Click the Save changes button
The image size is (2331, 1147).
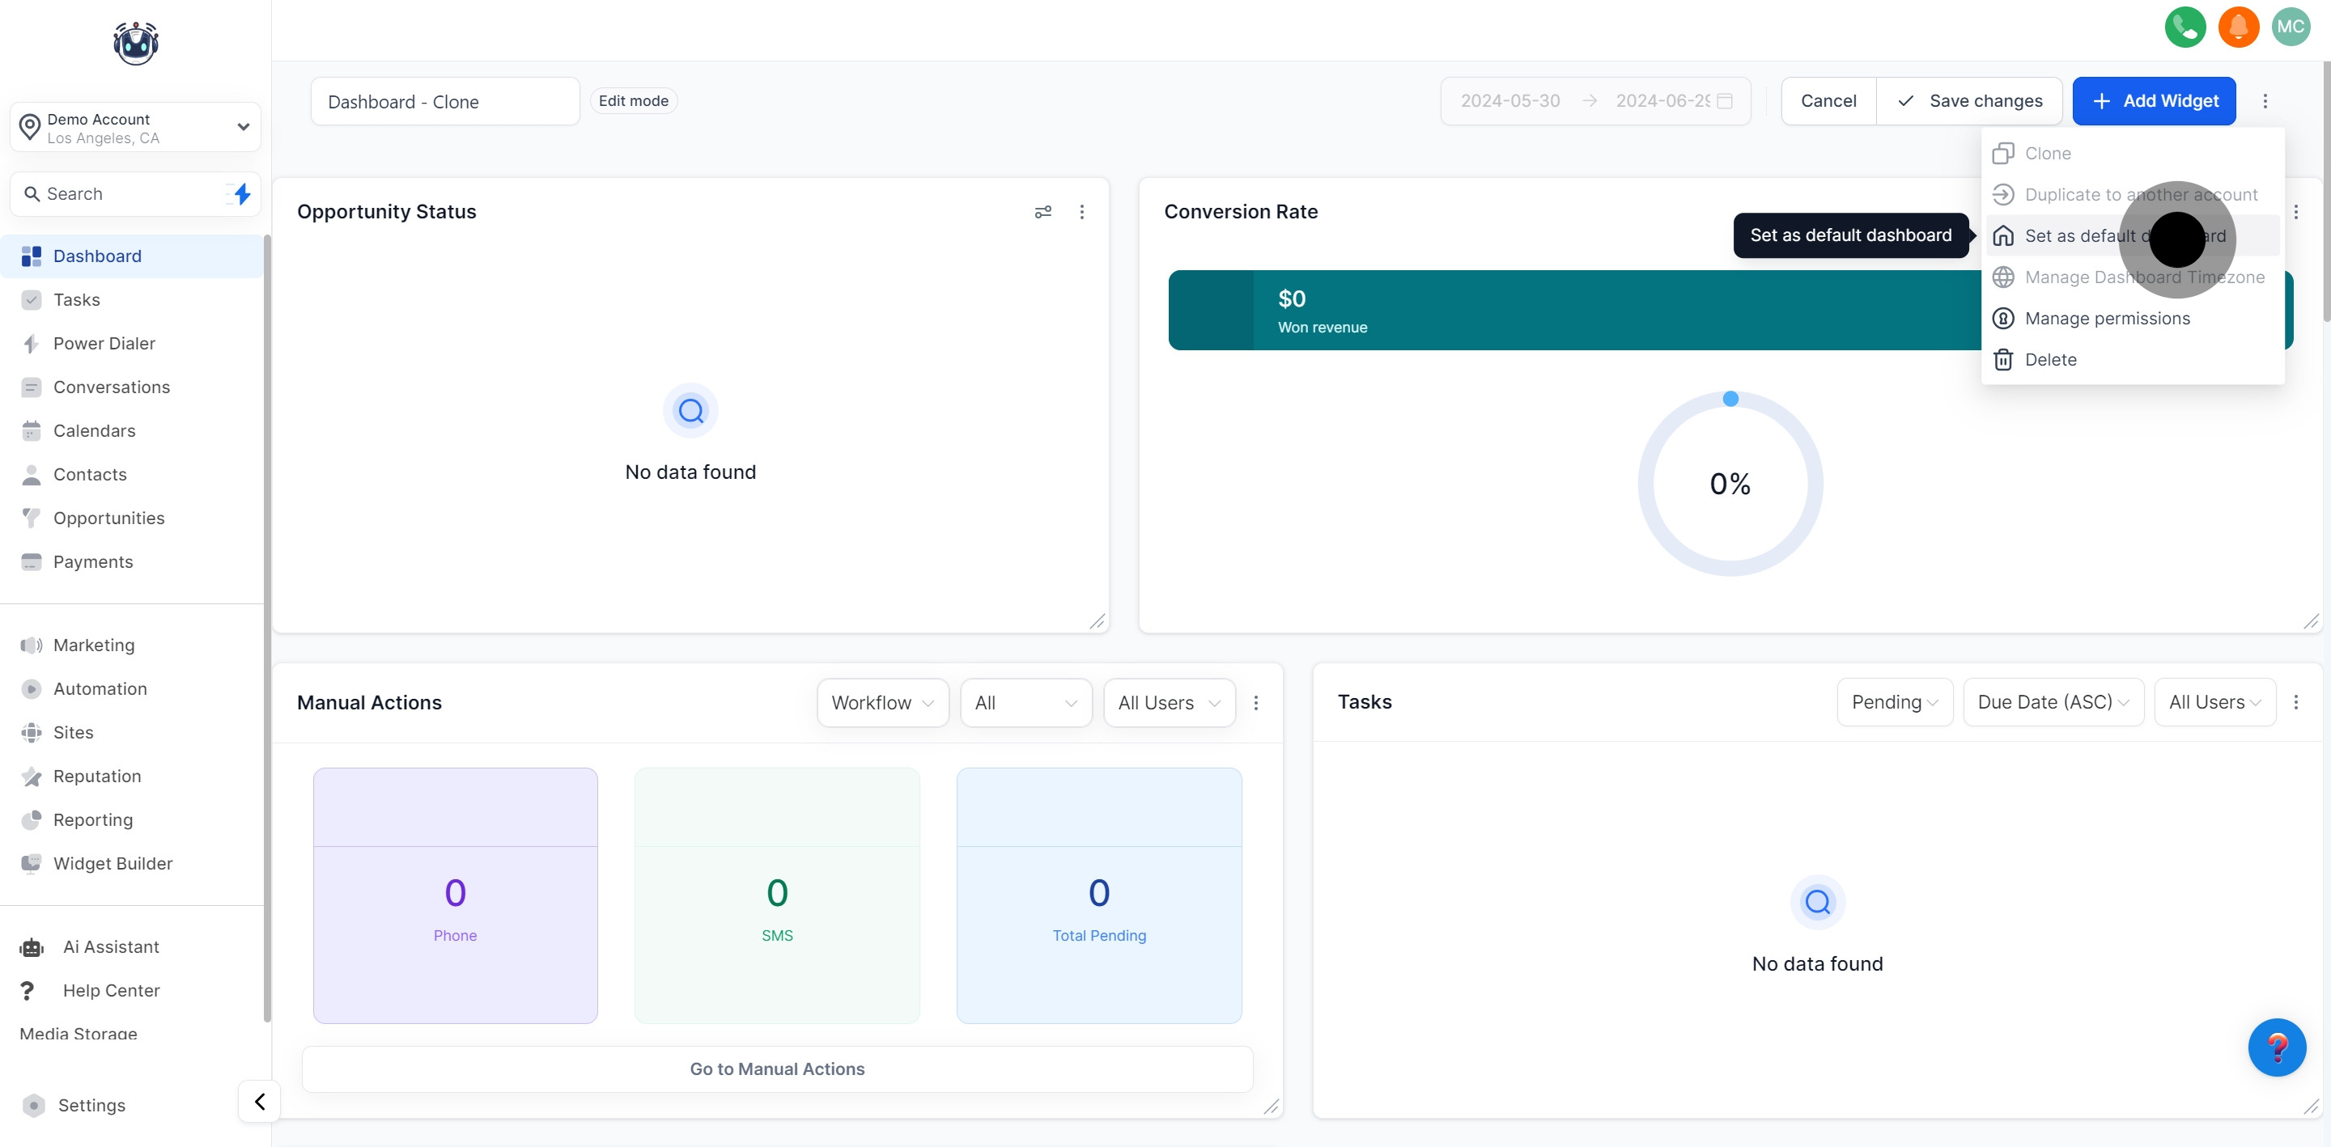tap(1969, 101)
